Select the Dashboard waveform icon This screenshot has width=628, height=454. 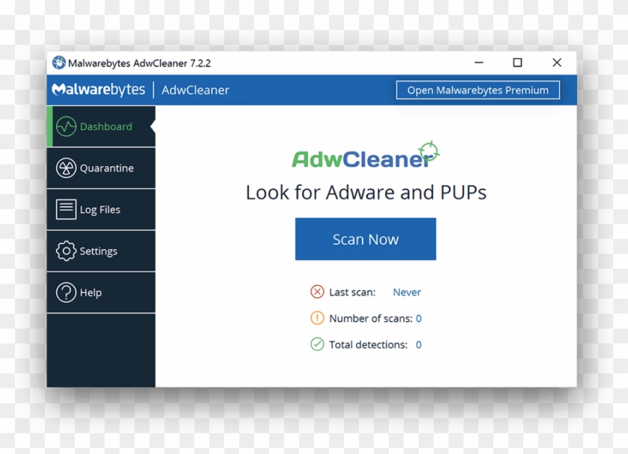tap(67, 126)
